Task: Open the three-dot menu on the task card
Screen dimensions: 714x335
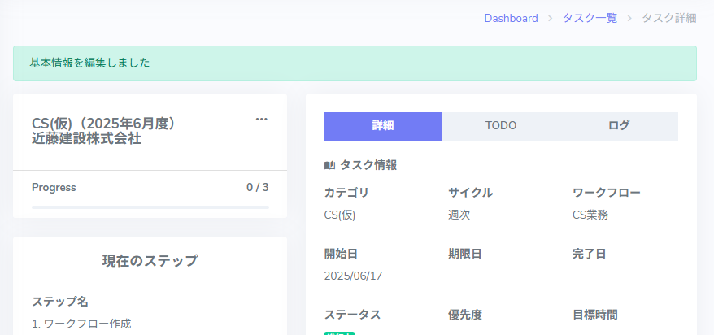Action: [x=261, y=120]
